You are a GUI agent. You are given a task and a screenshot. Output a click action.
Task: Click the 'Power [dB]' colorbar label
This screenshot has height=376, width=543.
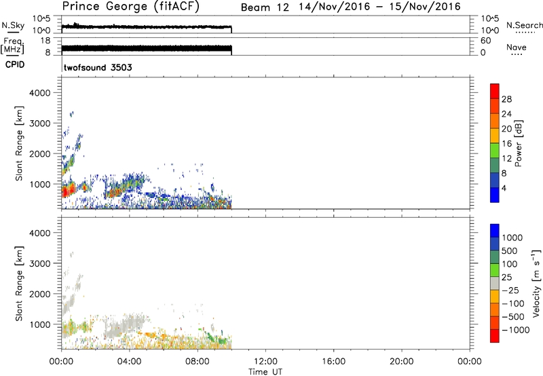tap(519, 143)
